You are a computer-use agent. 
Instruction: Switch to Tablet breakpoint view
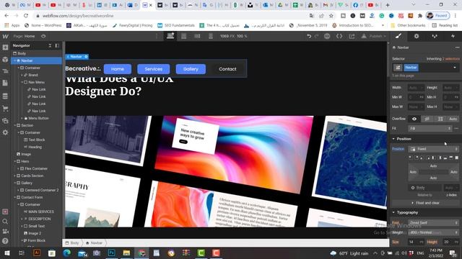(x=184, y=36)
